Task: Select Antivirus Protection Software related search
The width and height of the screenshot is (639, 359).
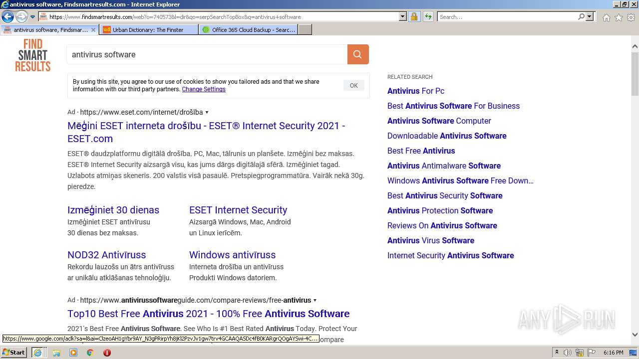Action: coord(440,210)
